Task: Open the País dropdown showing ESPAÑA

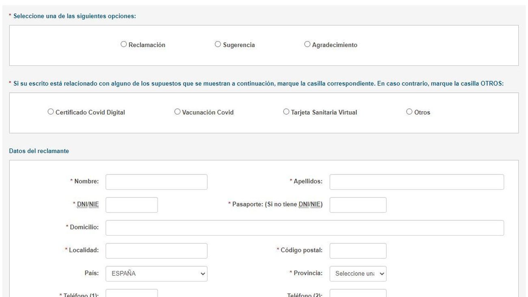Action: pyautogui.click(x=156, y=274)
